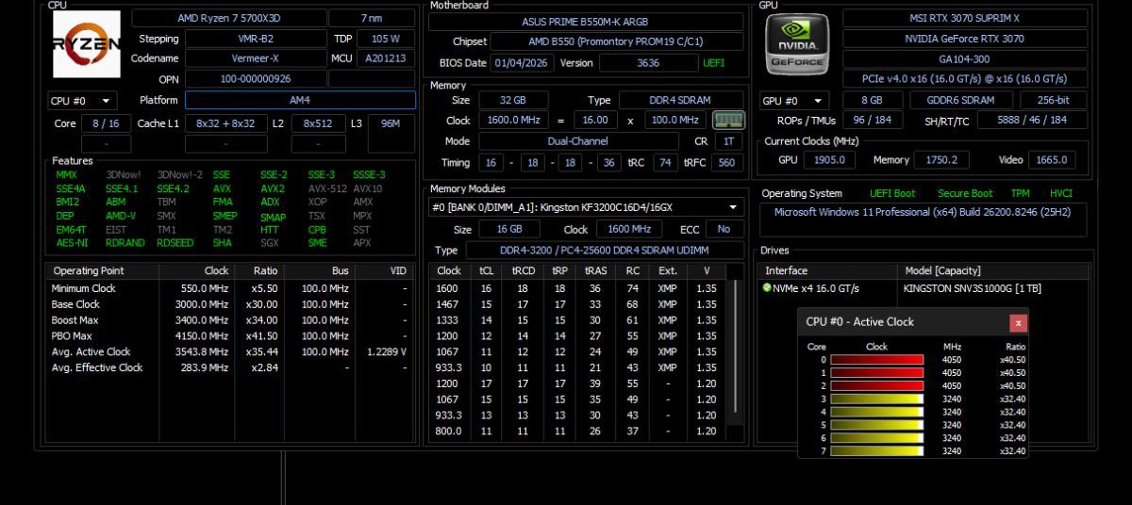Select the GA104-300 GPU chip field
Image resolution: width=1132 pixels, height=505 pixels.
pyautogui.click(x=964, y=58)
